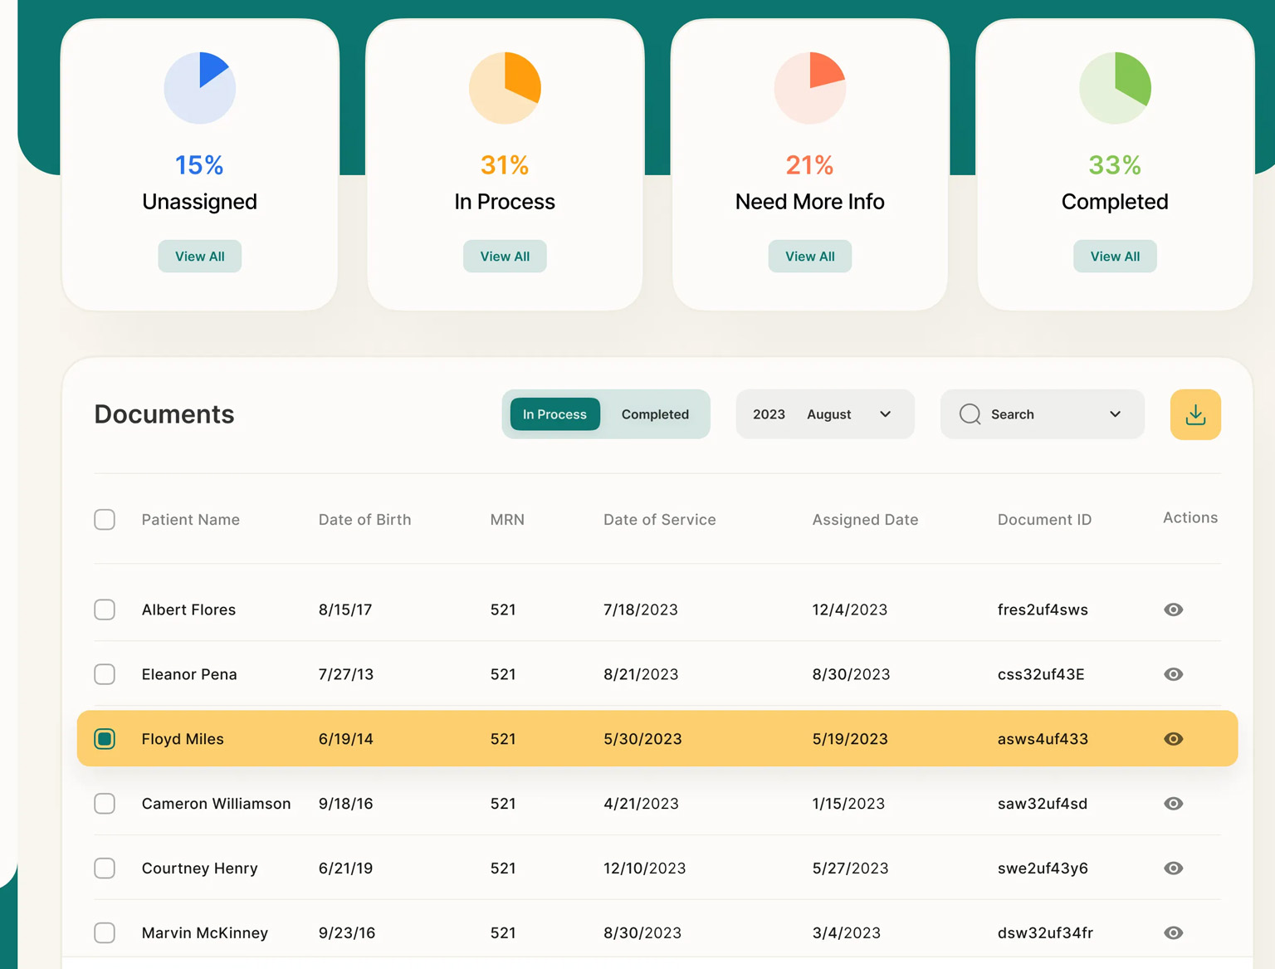View Cameron Williamson document via eye icon
This screenshot has height=969, width=1275.
[x=1173, y=804]
